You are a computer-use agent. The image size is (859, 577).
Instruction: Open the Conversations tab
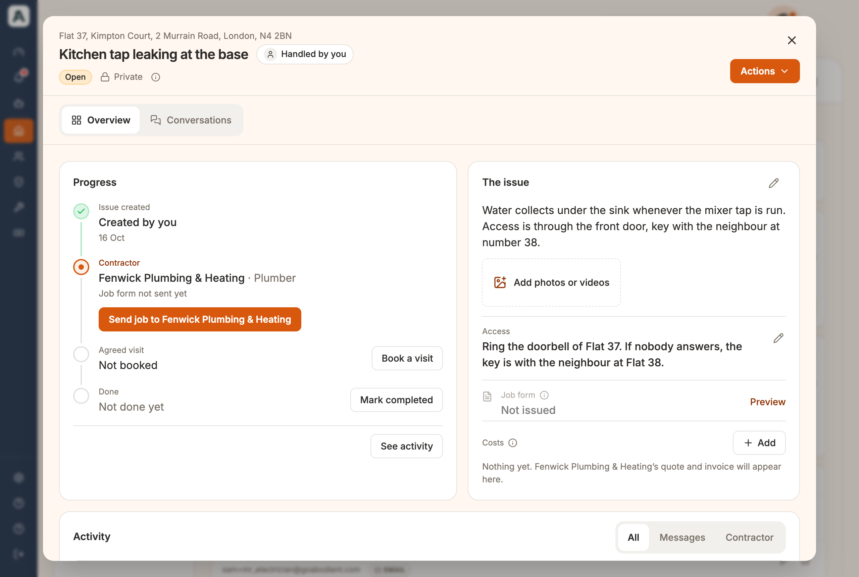click(x=191, y=120)
